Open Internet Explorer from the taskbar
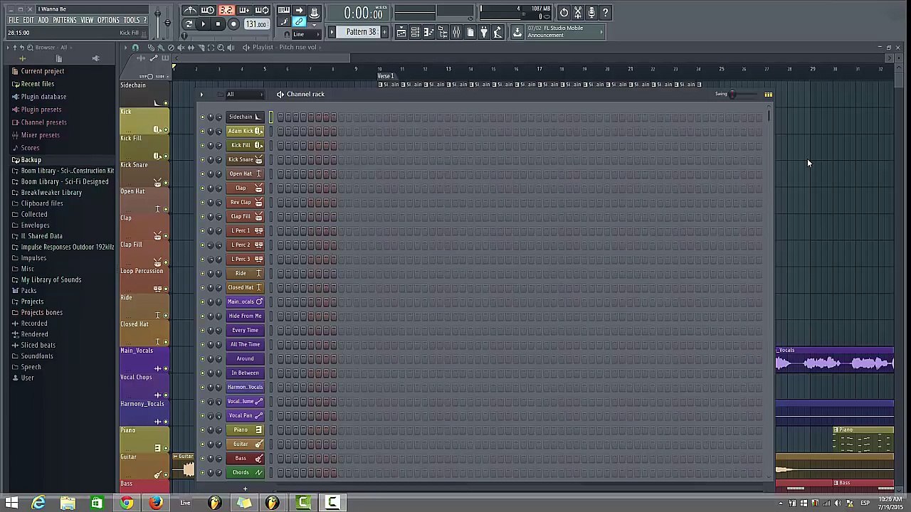The image size is (911, 512). (38, 503)
